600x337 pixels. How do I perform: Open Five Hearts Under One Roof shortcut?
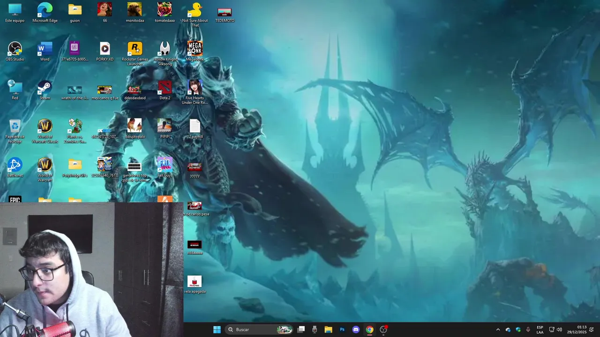pos(195,92)
